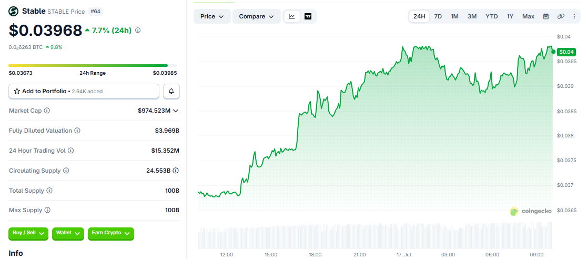Open the calendar date range picker icon
The height and width of the screenshot is (259, 587).
pos(546,16)
